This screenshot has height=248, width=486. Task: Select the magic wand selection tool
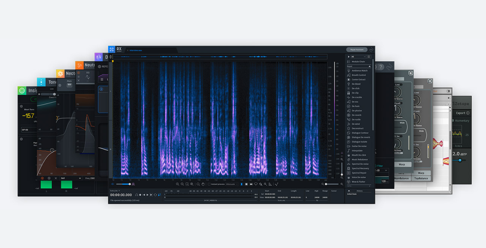(265, 184)
